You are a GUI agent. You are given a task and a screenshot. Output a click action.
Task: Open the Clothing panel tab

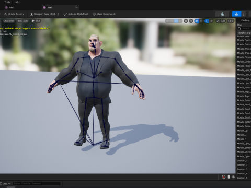click(245, 20)
